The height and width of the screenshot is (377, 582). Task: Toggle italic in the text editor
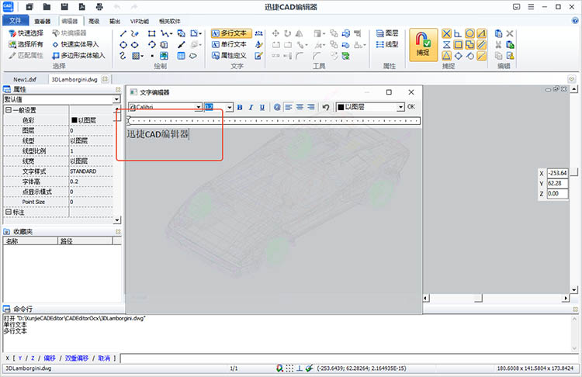pyautogui.click(x=251, y=107)
